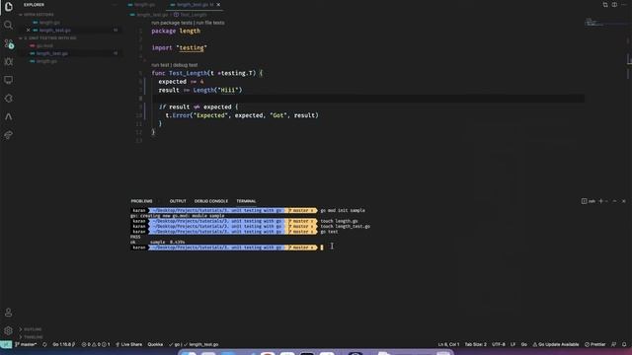Click the compare changes icon in editor title

click(605, 4)
